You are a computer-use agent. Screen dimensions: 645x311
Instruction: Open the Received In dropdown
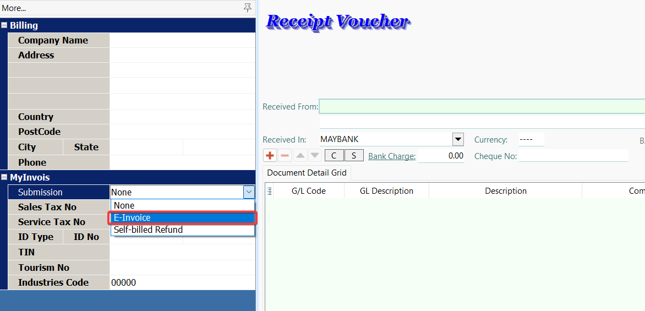tap(458, 139)
